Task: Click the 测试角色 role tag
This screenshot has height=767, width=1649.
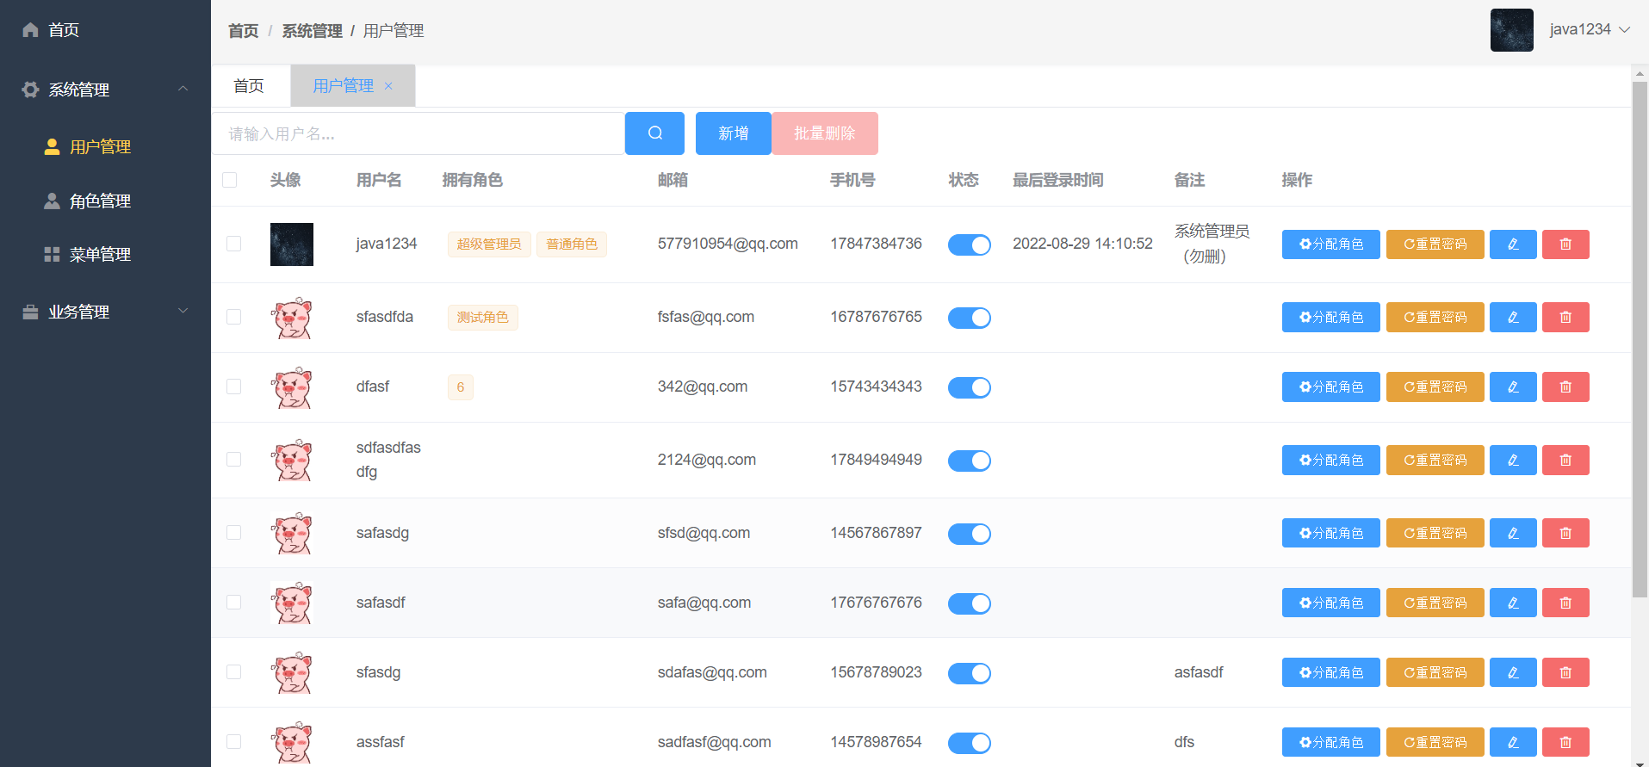Action: coord(482,318)
